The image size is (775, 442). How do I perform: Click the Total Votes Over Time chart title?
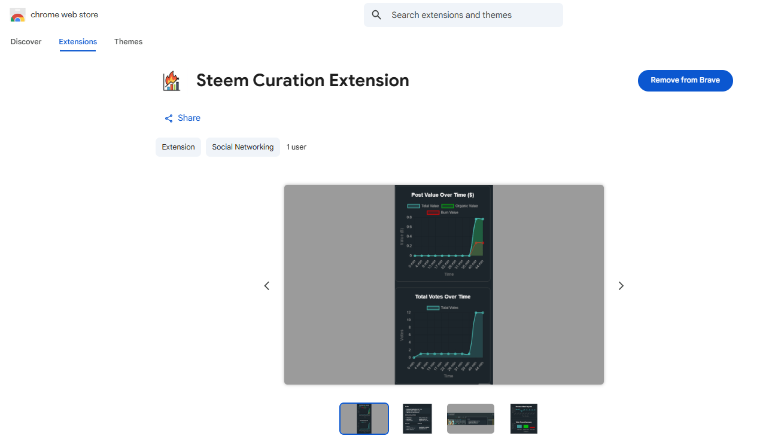pos(443,297)
